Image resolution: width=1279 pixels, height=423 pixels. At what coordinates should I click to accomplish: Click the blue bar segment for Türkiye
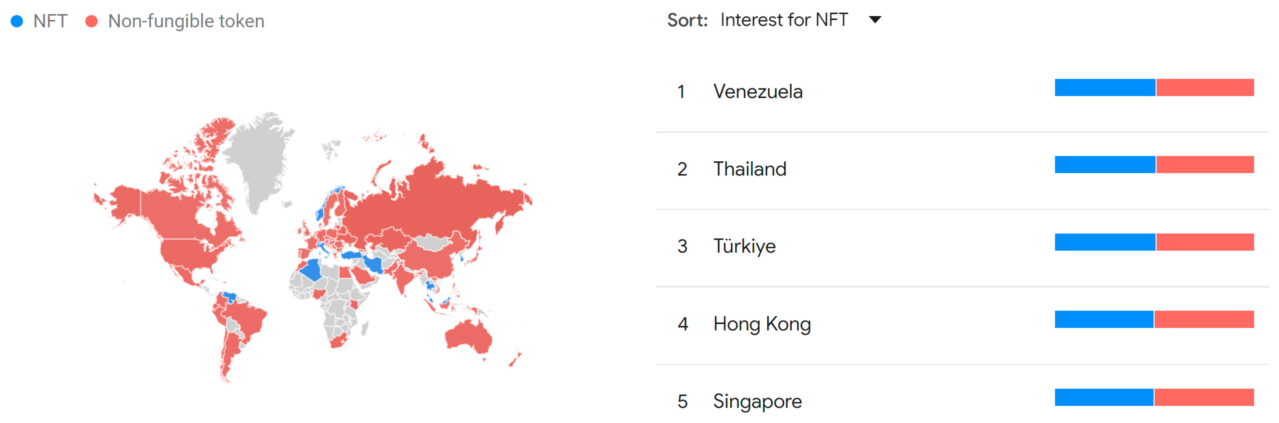click(1105, 242)
